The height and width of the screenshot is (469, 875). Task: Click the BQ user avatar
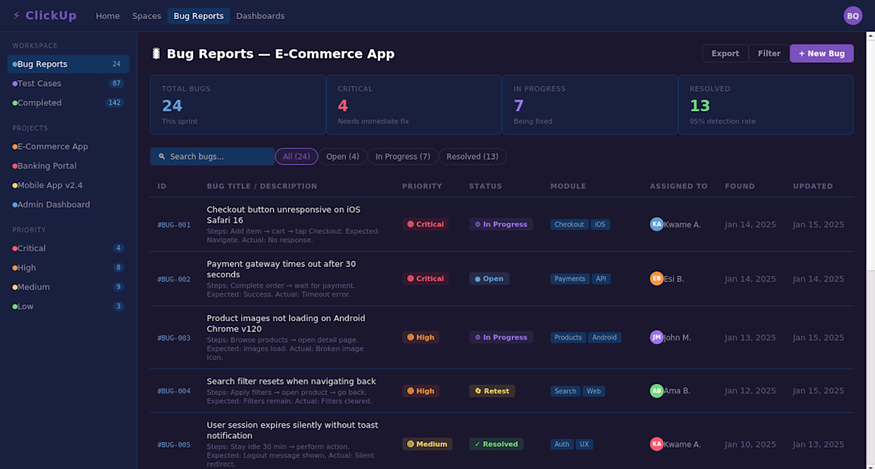click(x=853, y=16)
